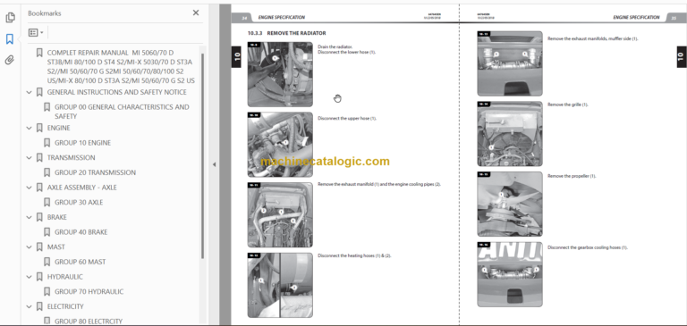687x326 pixels.
Task: Select the Bookmarks panel icon
Action: [10, 39]
